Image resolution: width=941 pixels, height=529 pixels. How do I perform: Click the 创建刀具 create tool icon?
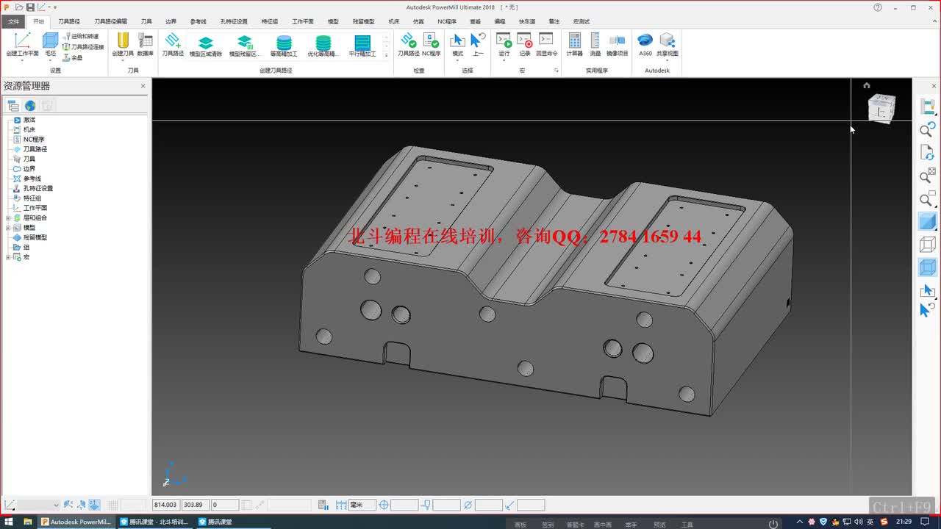click(123, 41)
